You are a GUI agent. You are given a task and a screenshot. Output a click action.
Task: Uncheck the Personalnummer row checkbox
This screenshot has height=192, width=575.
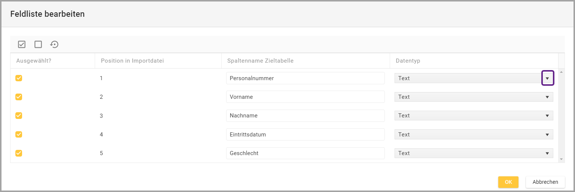(x=19, y=78)
